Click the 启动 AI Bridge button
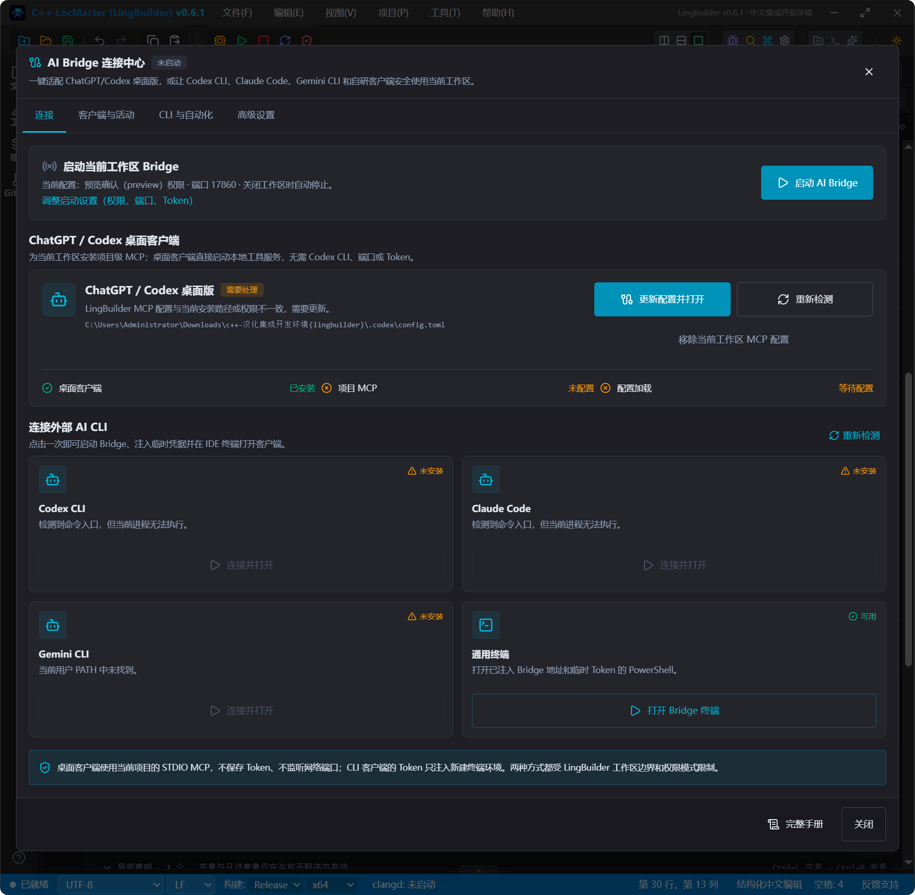This screenshot has width=915, height=895. 817,183
